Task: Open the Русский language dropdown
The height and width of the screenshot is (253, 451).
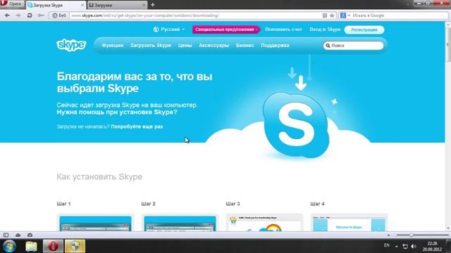Action: tap(169, 30)
